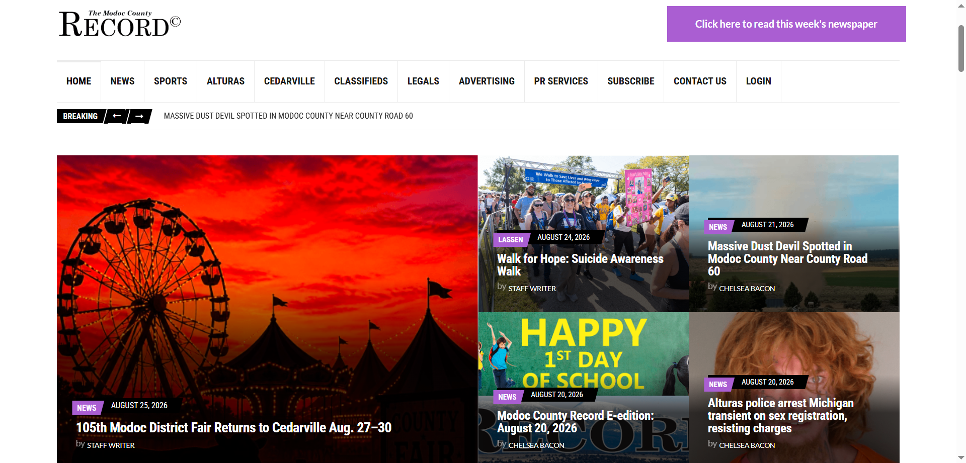
Task: Open the SUBSCRIBE menu item
Action: click(631, 81)
